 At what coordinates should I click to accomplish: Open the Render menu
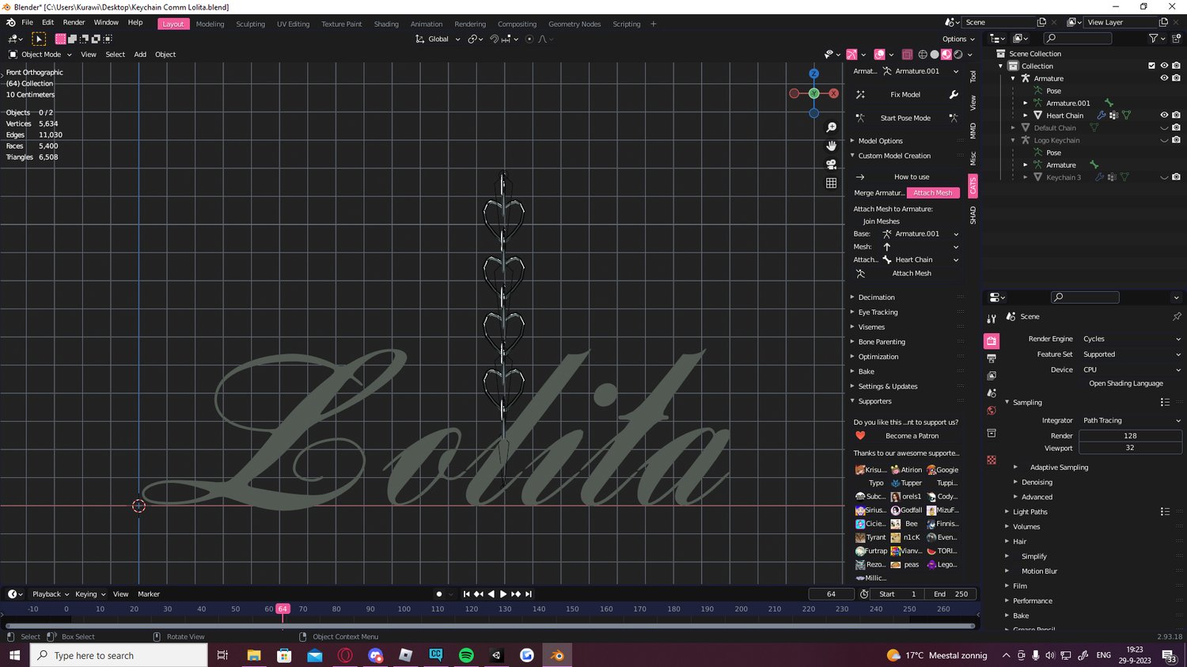[x=74, y=22]
